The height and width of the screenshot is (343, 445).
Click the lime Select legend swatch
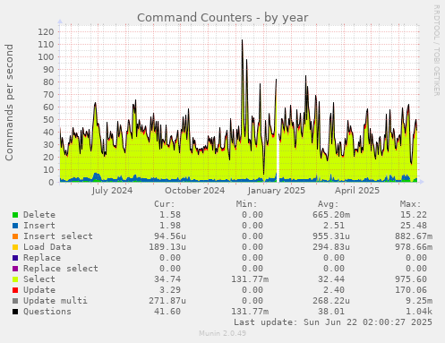click(15, 279)
